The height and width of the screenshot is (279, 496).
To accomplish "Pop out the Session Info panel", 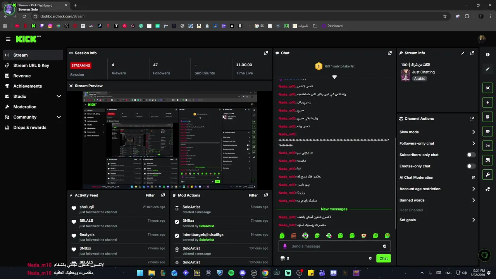I will [x=266, y=53].
